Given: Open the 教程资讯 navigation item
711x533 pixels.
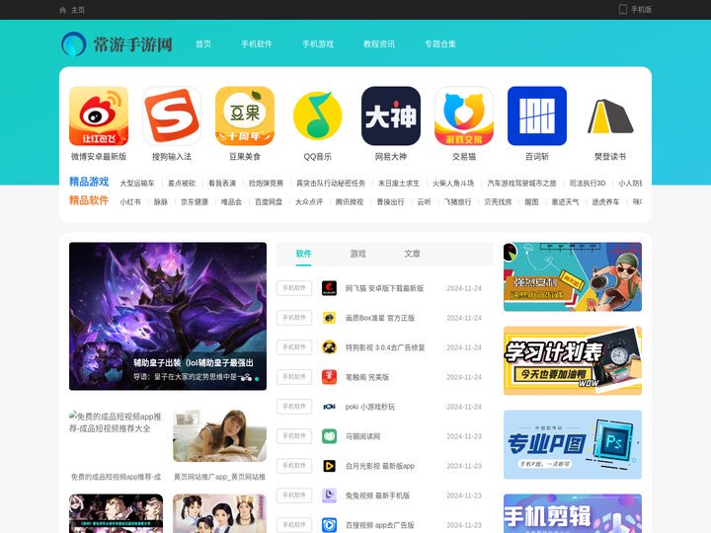Looking at the screenshot, I should point(379,44).
